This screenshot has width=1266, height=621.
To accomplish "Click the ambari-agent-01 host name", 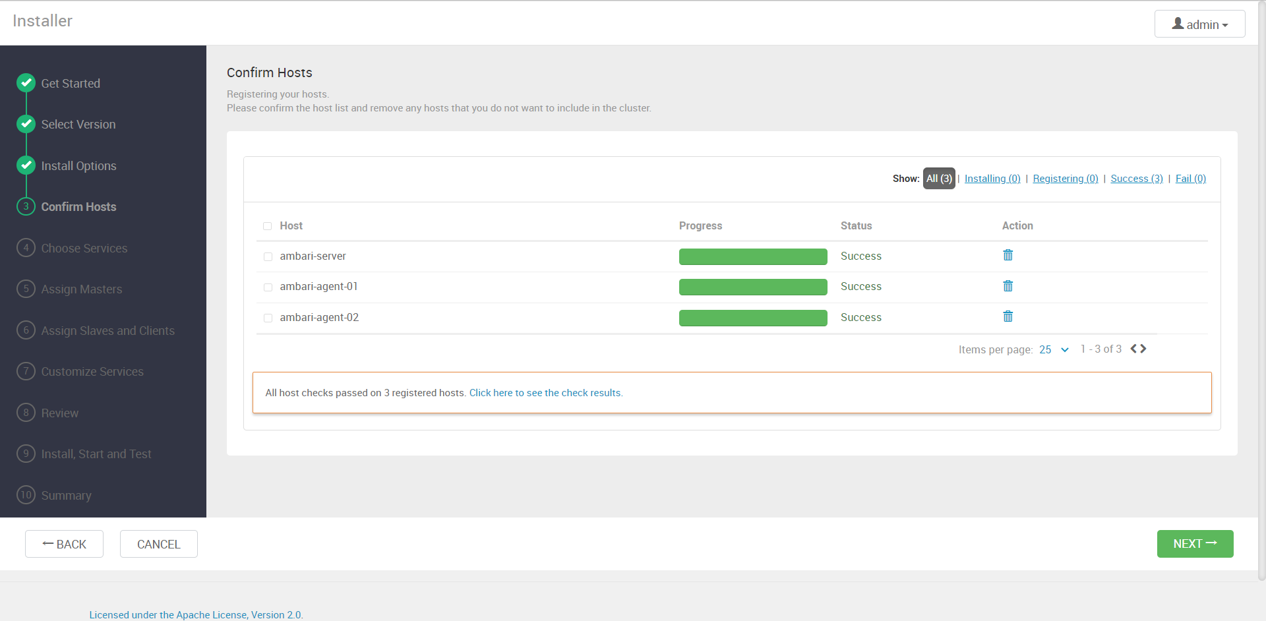I will [x=318, y=286].
